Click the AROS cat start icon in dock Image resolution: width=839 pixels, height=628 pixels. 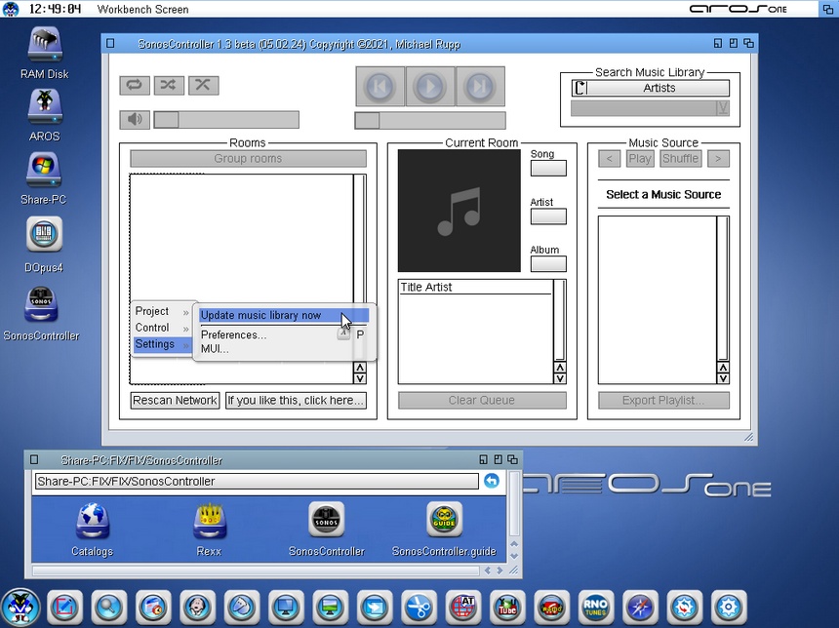tap(20, 608)
